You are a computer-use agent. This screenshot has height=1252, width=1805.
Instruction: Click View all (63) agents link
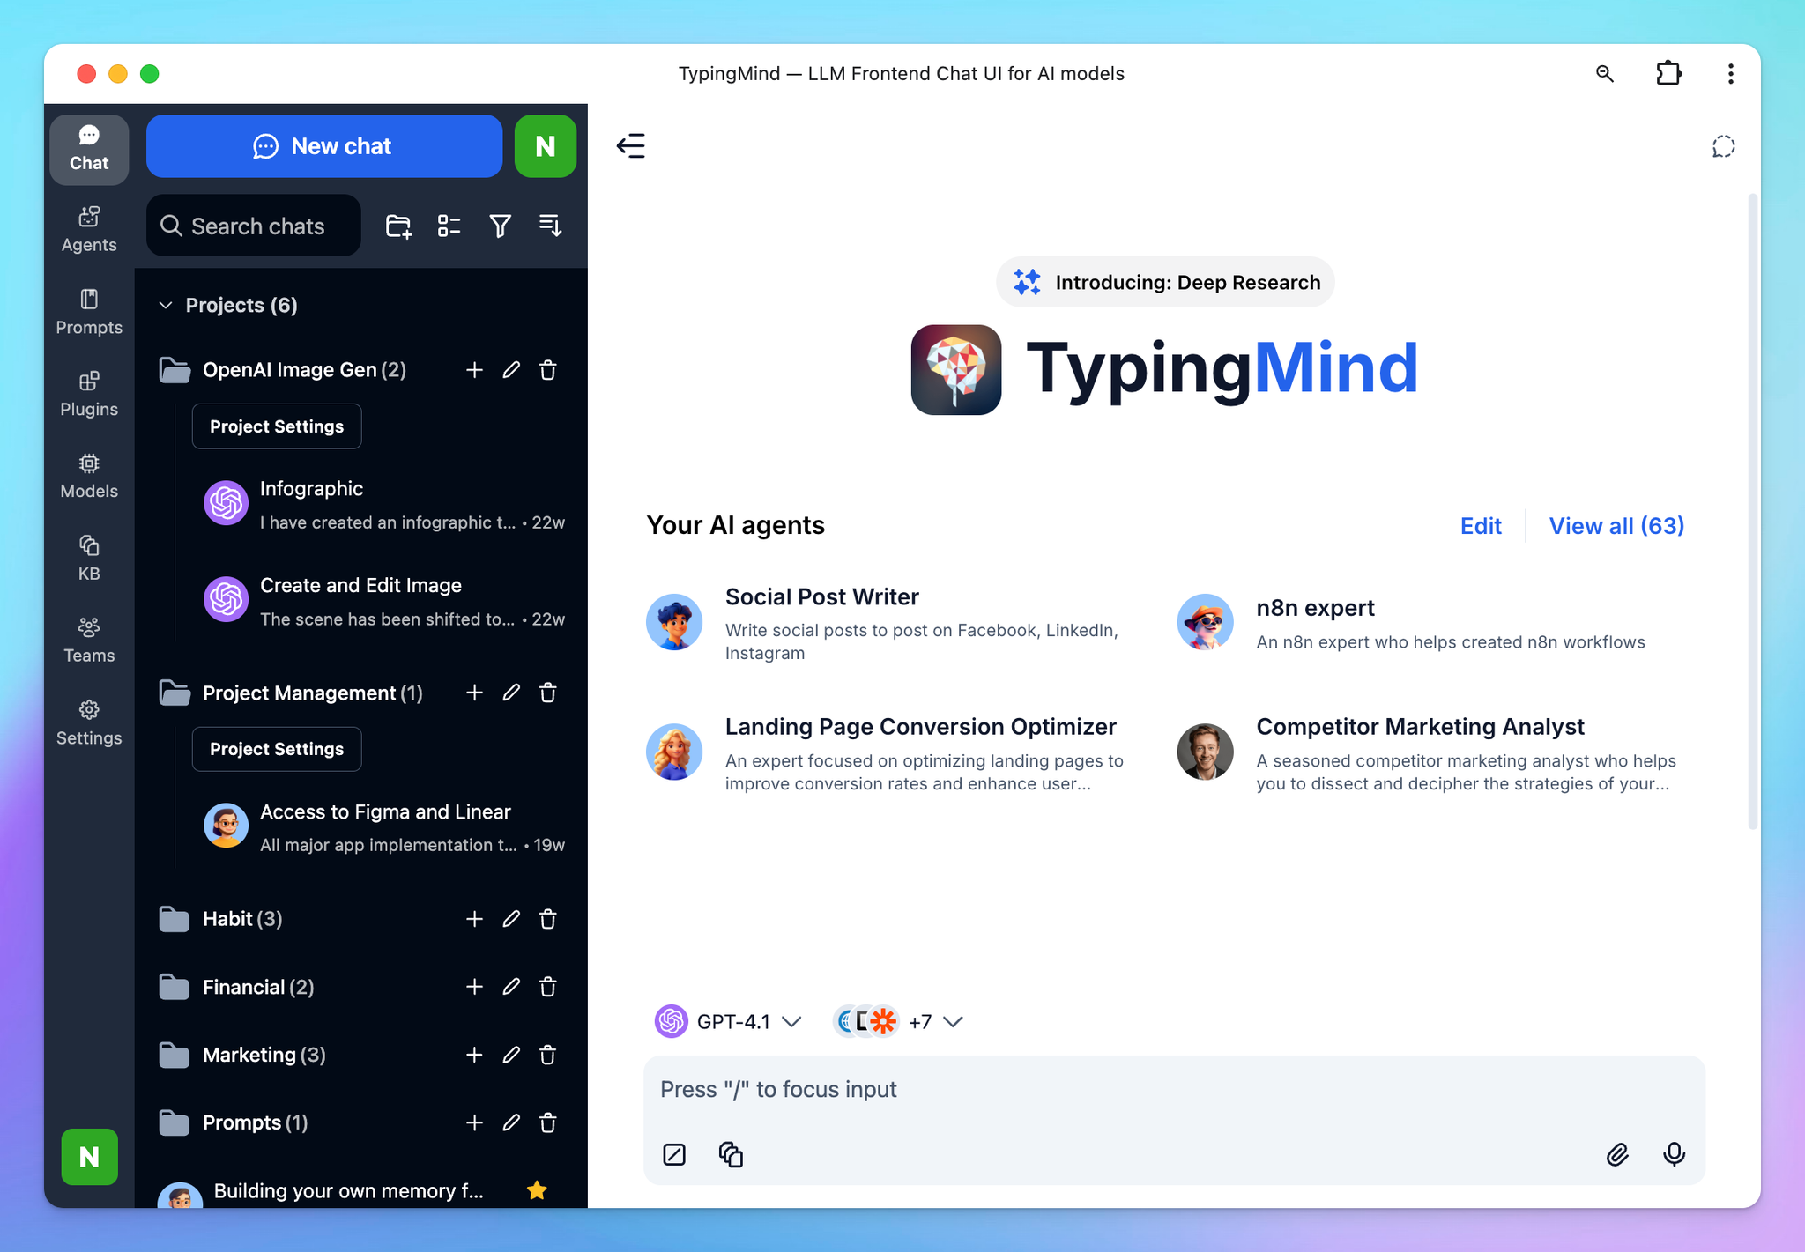1616,525
